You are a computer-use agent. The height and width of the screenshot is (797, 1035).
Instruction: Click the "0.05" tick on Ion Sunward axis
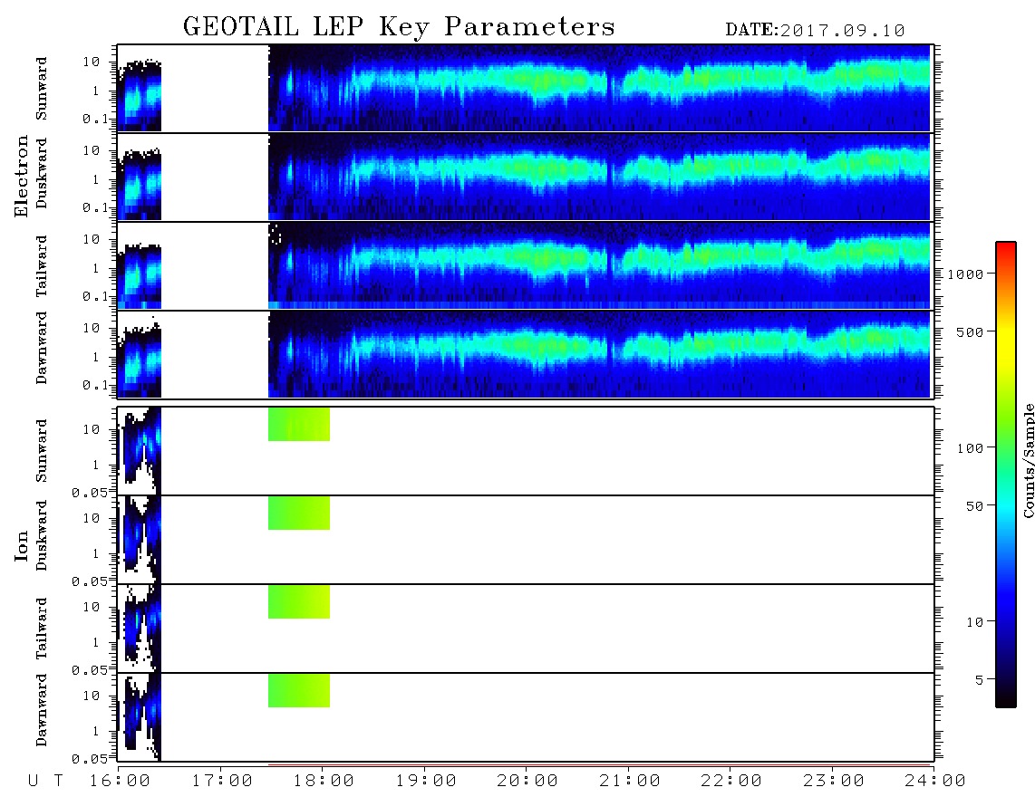90,493
